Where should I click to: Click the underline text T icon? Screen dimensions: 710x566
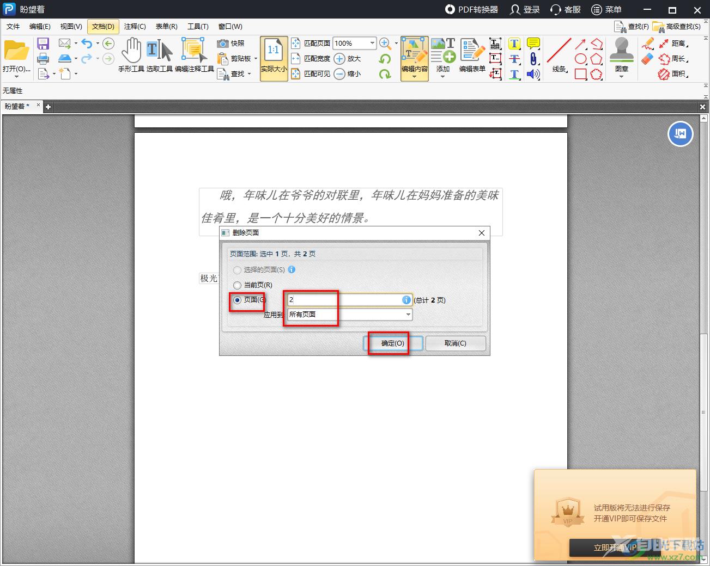(514, 74)
